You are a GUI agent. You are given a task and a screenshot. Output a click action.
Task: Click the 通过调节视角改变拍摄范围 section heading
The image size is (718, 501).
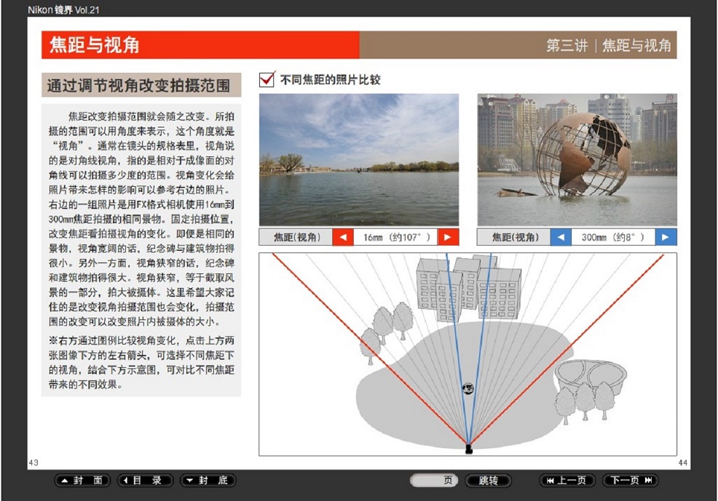[141, 86]
